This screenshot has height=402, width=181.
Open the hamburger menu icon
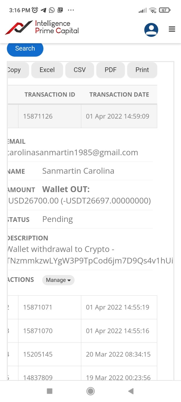tap(172, 29)
